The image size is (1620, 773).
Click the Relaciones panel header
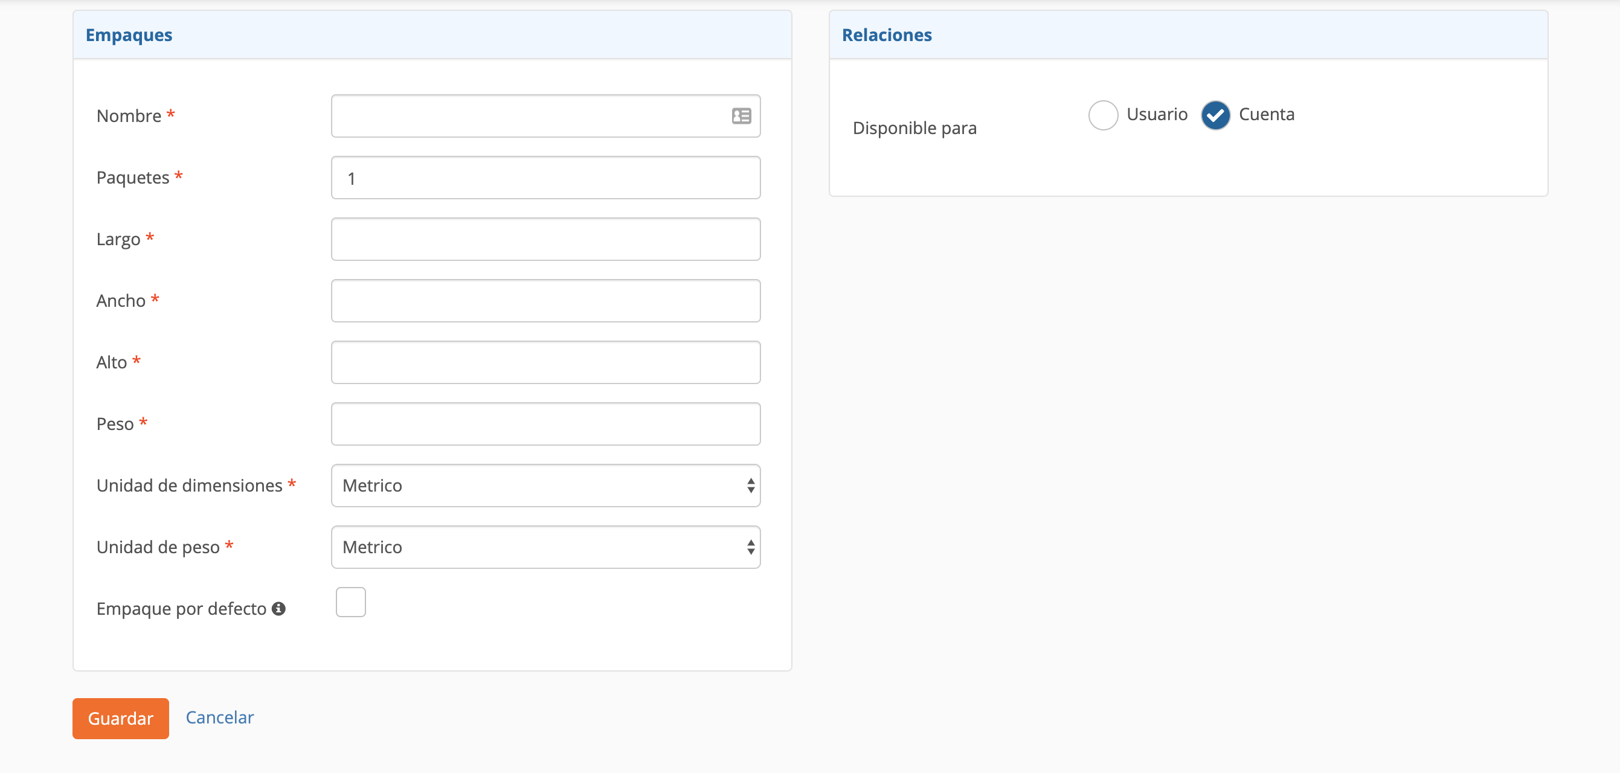pyautogui.click(x=886, y=35)
